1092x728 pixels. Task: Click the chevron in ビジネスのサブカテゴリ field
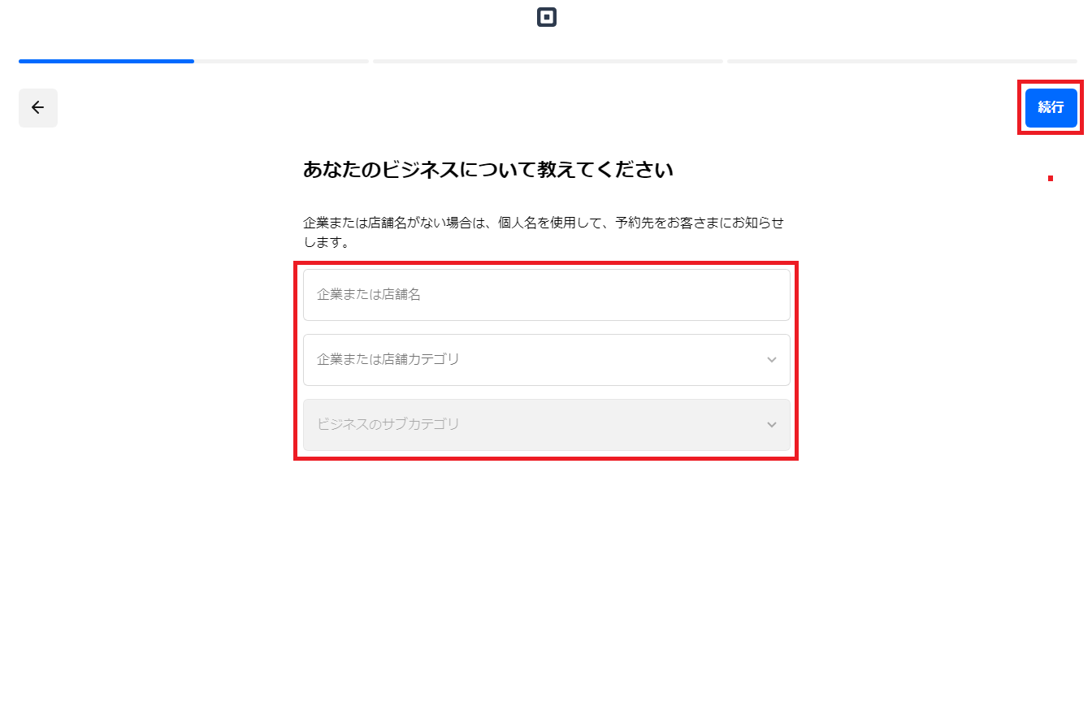[x=771, y=425]
